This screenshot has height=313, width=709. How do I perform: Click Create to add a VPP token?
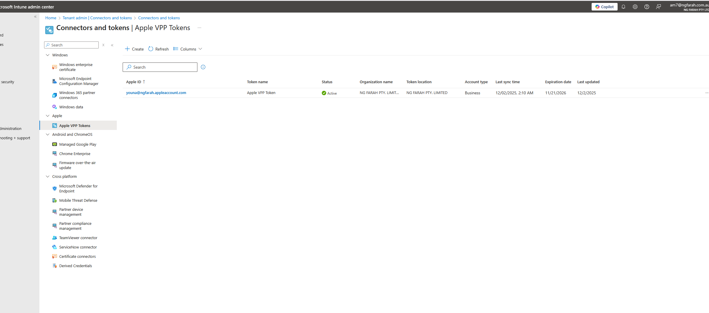pos(134,49)
